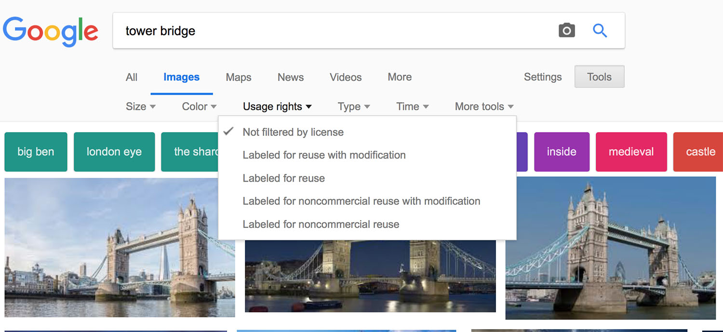The width and height of the screenshot is (723, 332).
Task: Collapse the Usage rights dropdown
Action: (277, 106)
